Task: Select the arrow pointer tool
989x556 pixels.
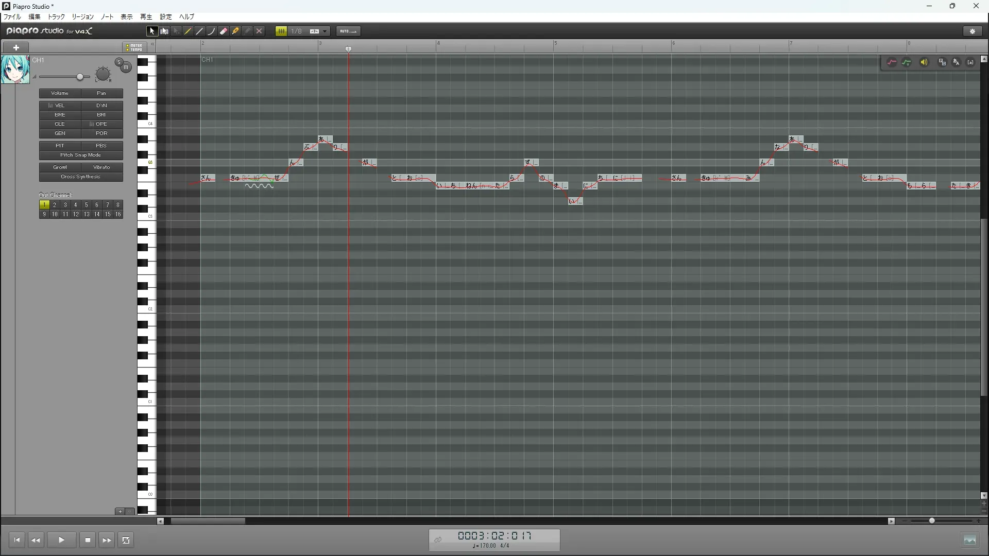Action: (152, 31)
